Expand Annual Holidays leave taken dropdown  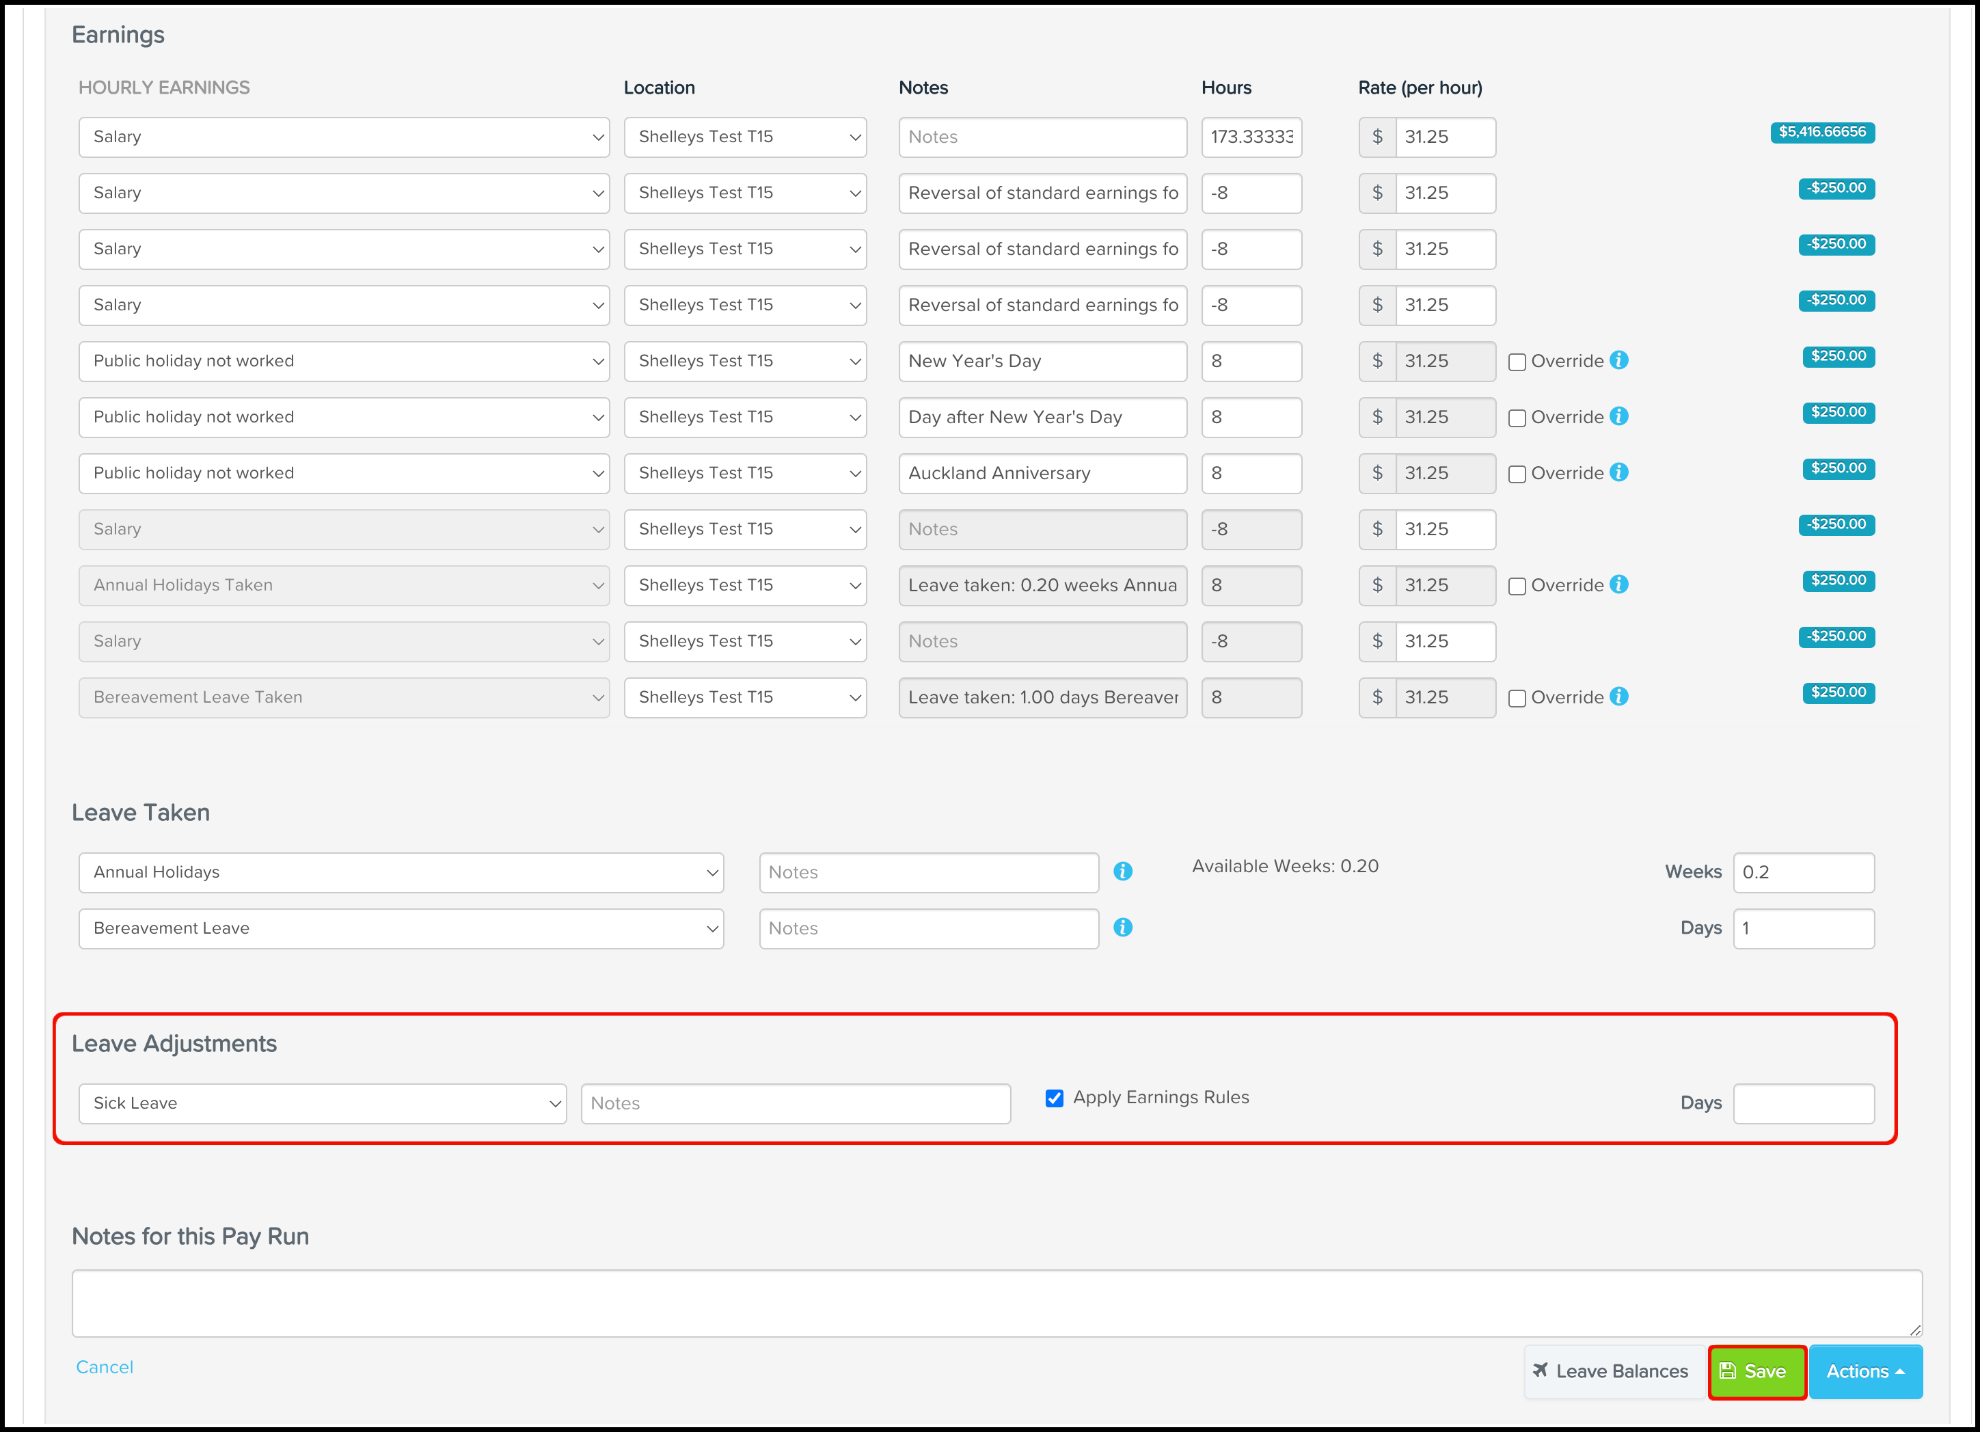401,872
